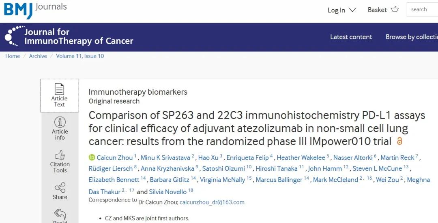Click the Journal for ImmunoTherapy of Cancer logo
Image resolution: width=438 pixels, height=223 pixels.
pos(69,36)
